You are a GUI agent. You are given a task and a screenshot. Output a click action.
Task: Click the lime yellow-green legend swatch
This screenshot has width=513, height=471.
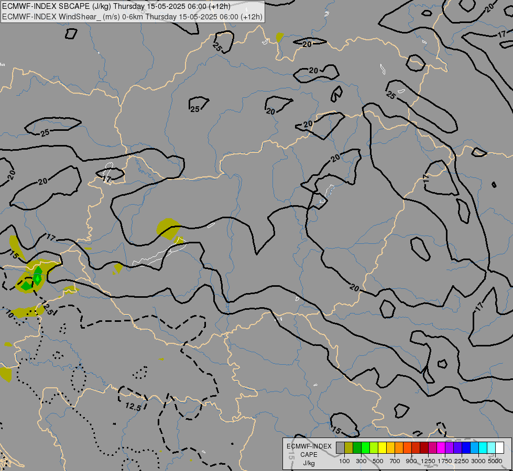374,448
